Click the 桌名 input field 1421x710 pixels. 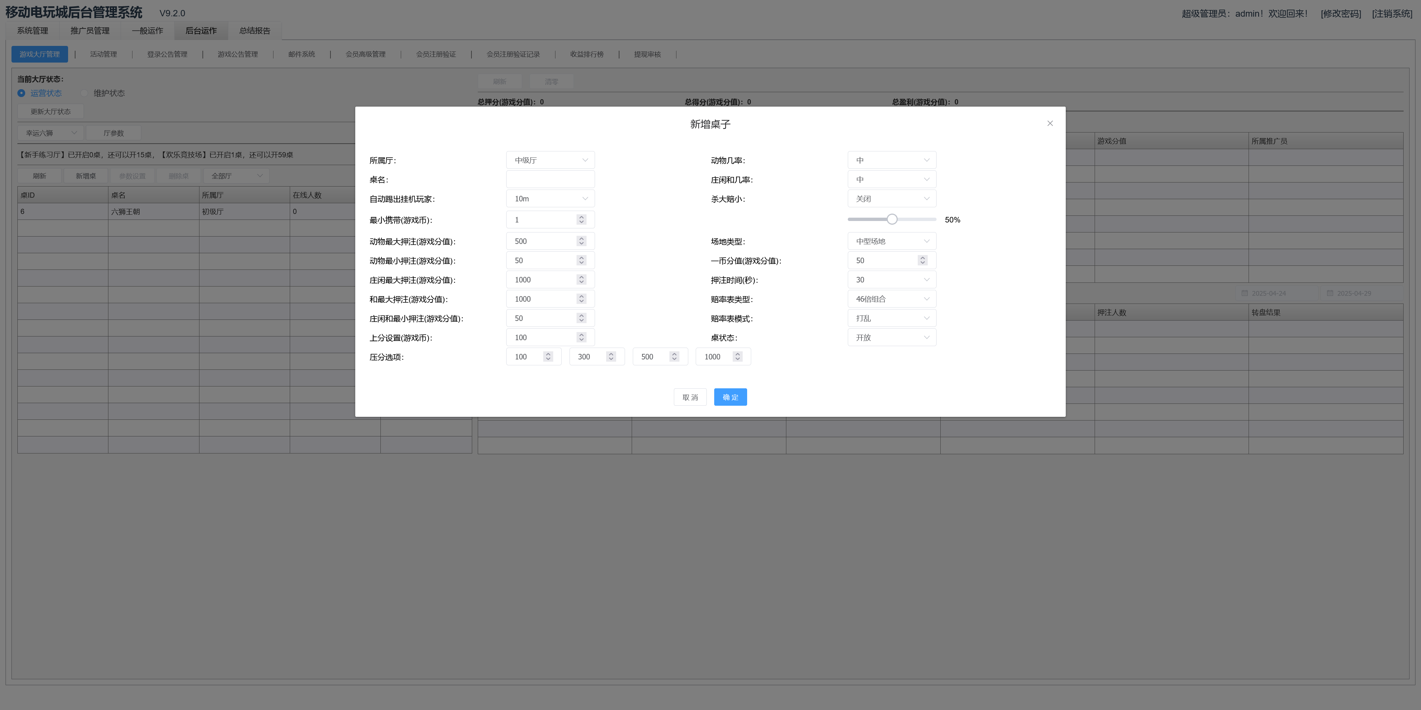coord(550,179)
